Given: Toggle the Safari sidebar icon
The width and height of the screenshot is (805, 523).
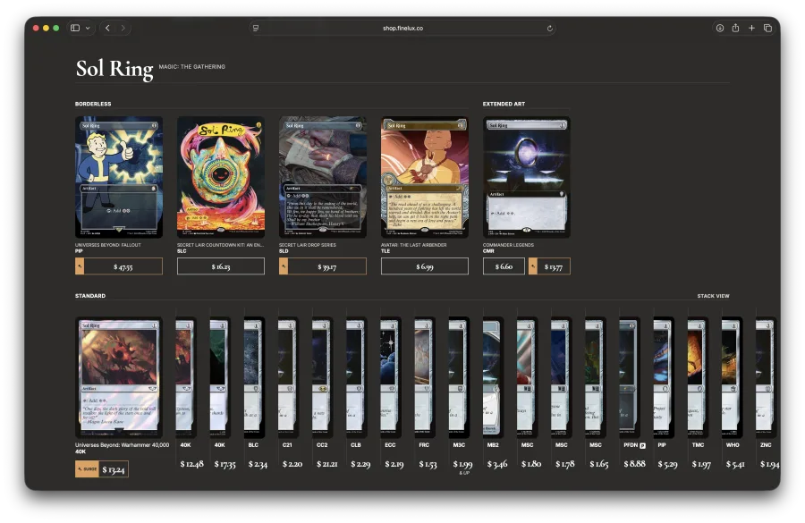Looking at the screenshot, I should 75,29.
